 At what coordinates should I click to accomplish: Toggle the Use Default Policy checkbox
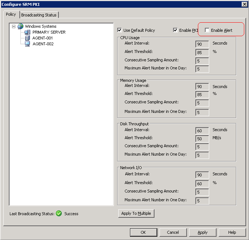pos(119,30)
